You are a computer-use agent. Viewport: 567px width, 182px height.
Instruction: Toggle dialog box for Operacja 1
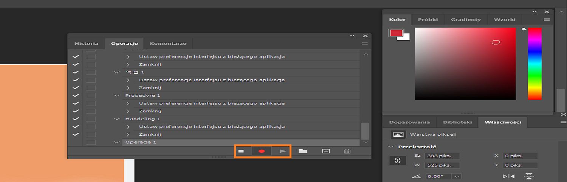[x=91, y=142]
